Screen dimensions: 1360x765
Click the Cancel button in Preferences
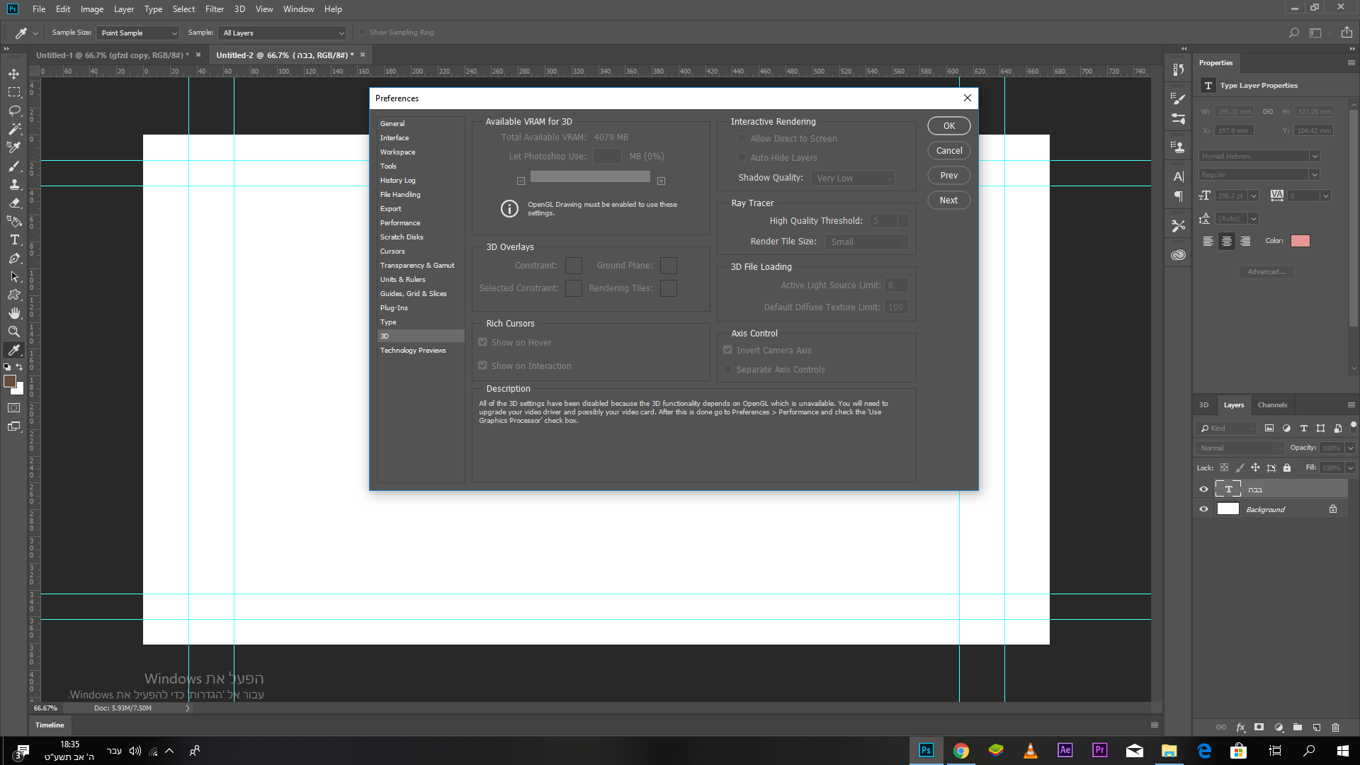(x=948, y=150)
